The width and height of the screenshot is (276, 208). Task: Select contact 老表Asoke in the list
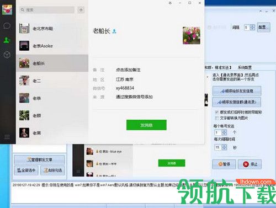click(x=52, y=46)
